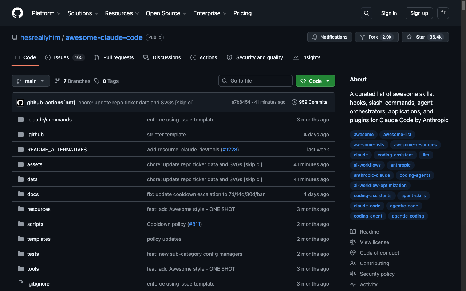The height and width of the screenshot is (291, 466).
Task: Click the commit history clock icon
Action: coord(295,102)
